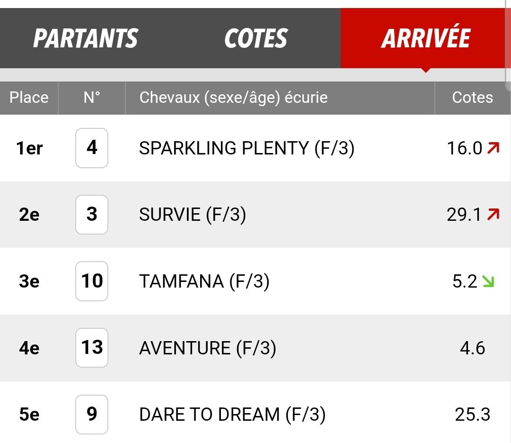Select DARE TO DREAM row

pyautogui.click(x=255, y=414)
